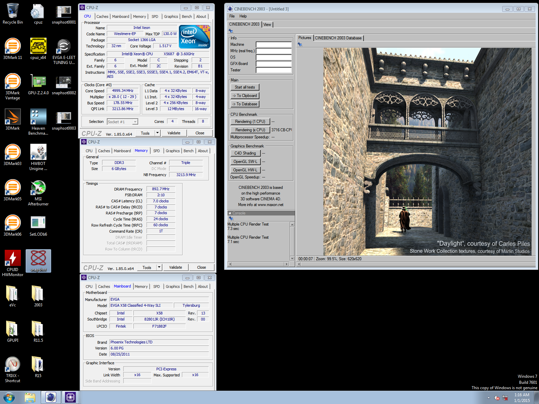539x404 pixels.
Task: Run Rendering (x CPU) benchmark
Action: click(250, 130)
